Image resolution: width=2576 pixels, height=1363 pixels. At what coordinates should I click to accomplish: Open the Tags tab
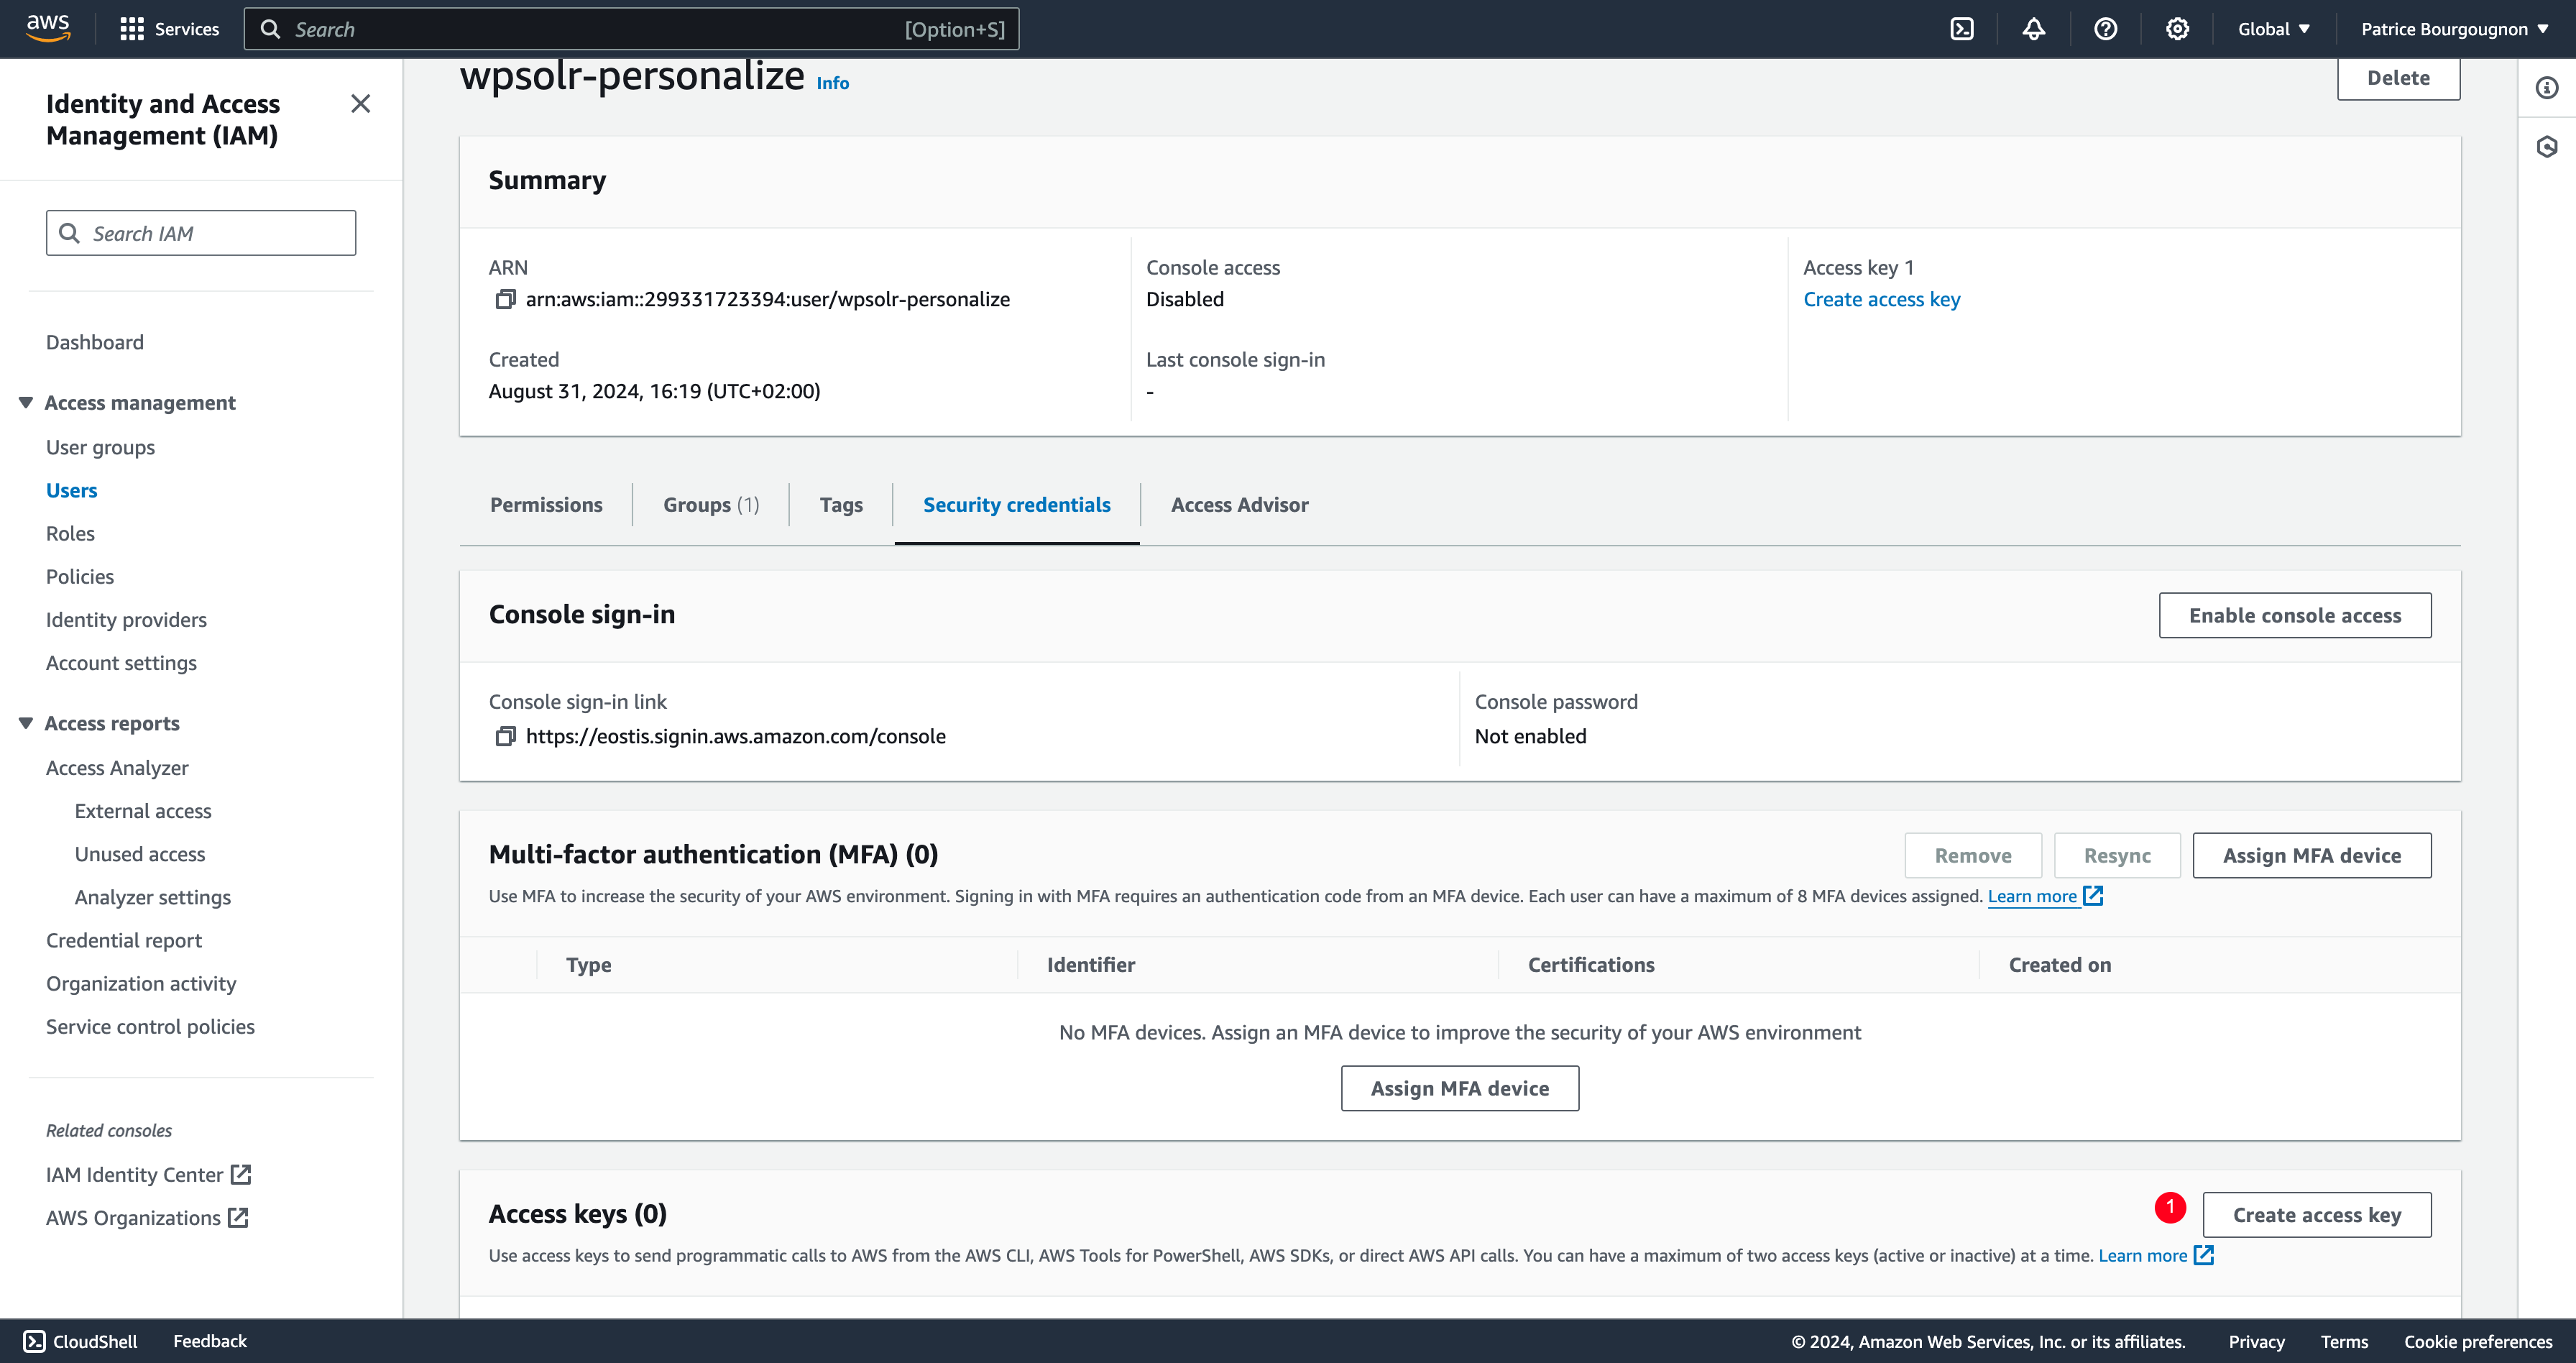coord(841,505)
